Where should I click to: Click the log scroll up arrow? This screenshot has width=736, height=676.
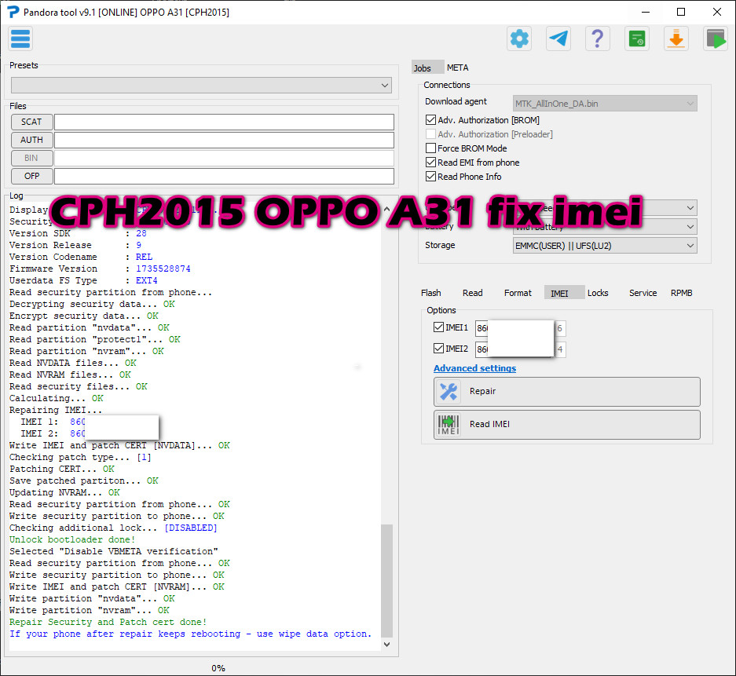coord(386,208)
